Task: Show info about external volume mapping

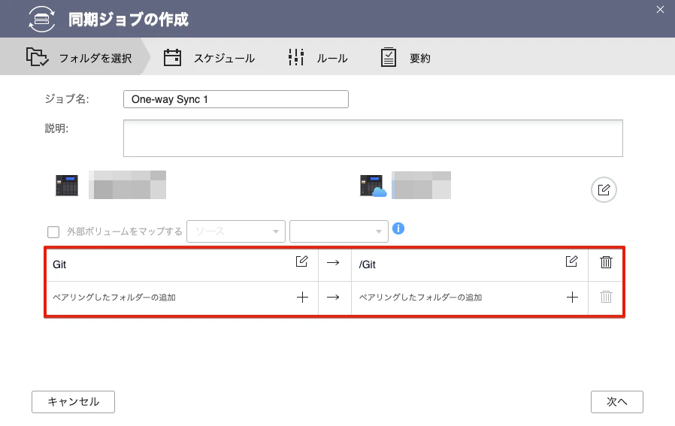Action: 398,228
